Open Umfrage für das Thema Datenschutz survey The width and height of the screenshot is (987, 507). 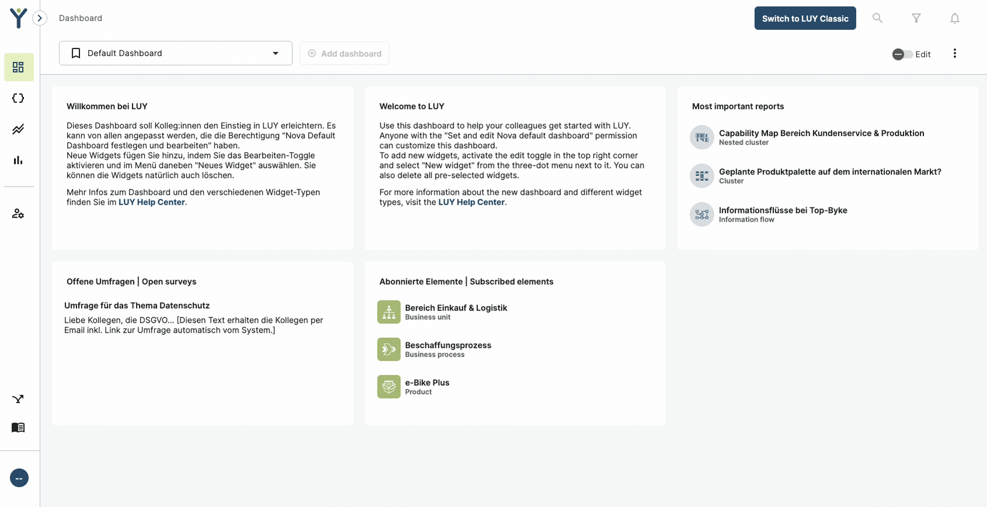[x=137, y=306]
